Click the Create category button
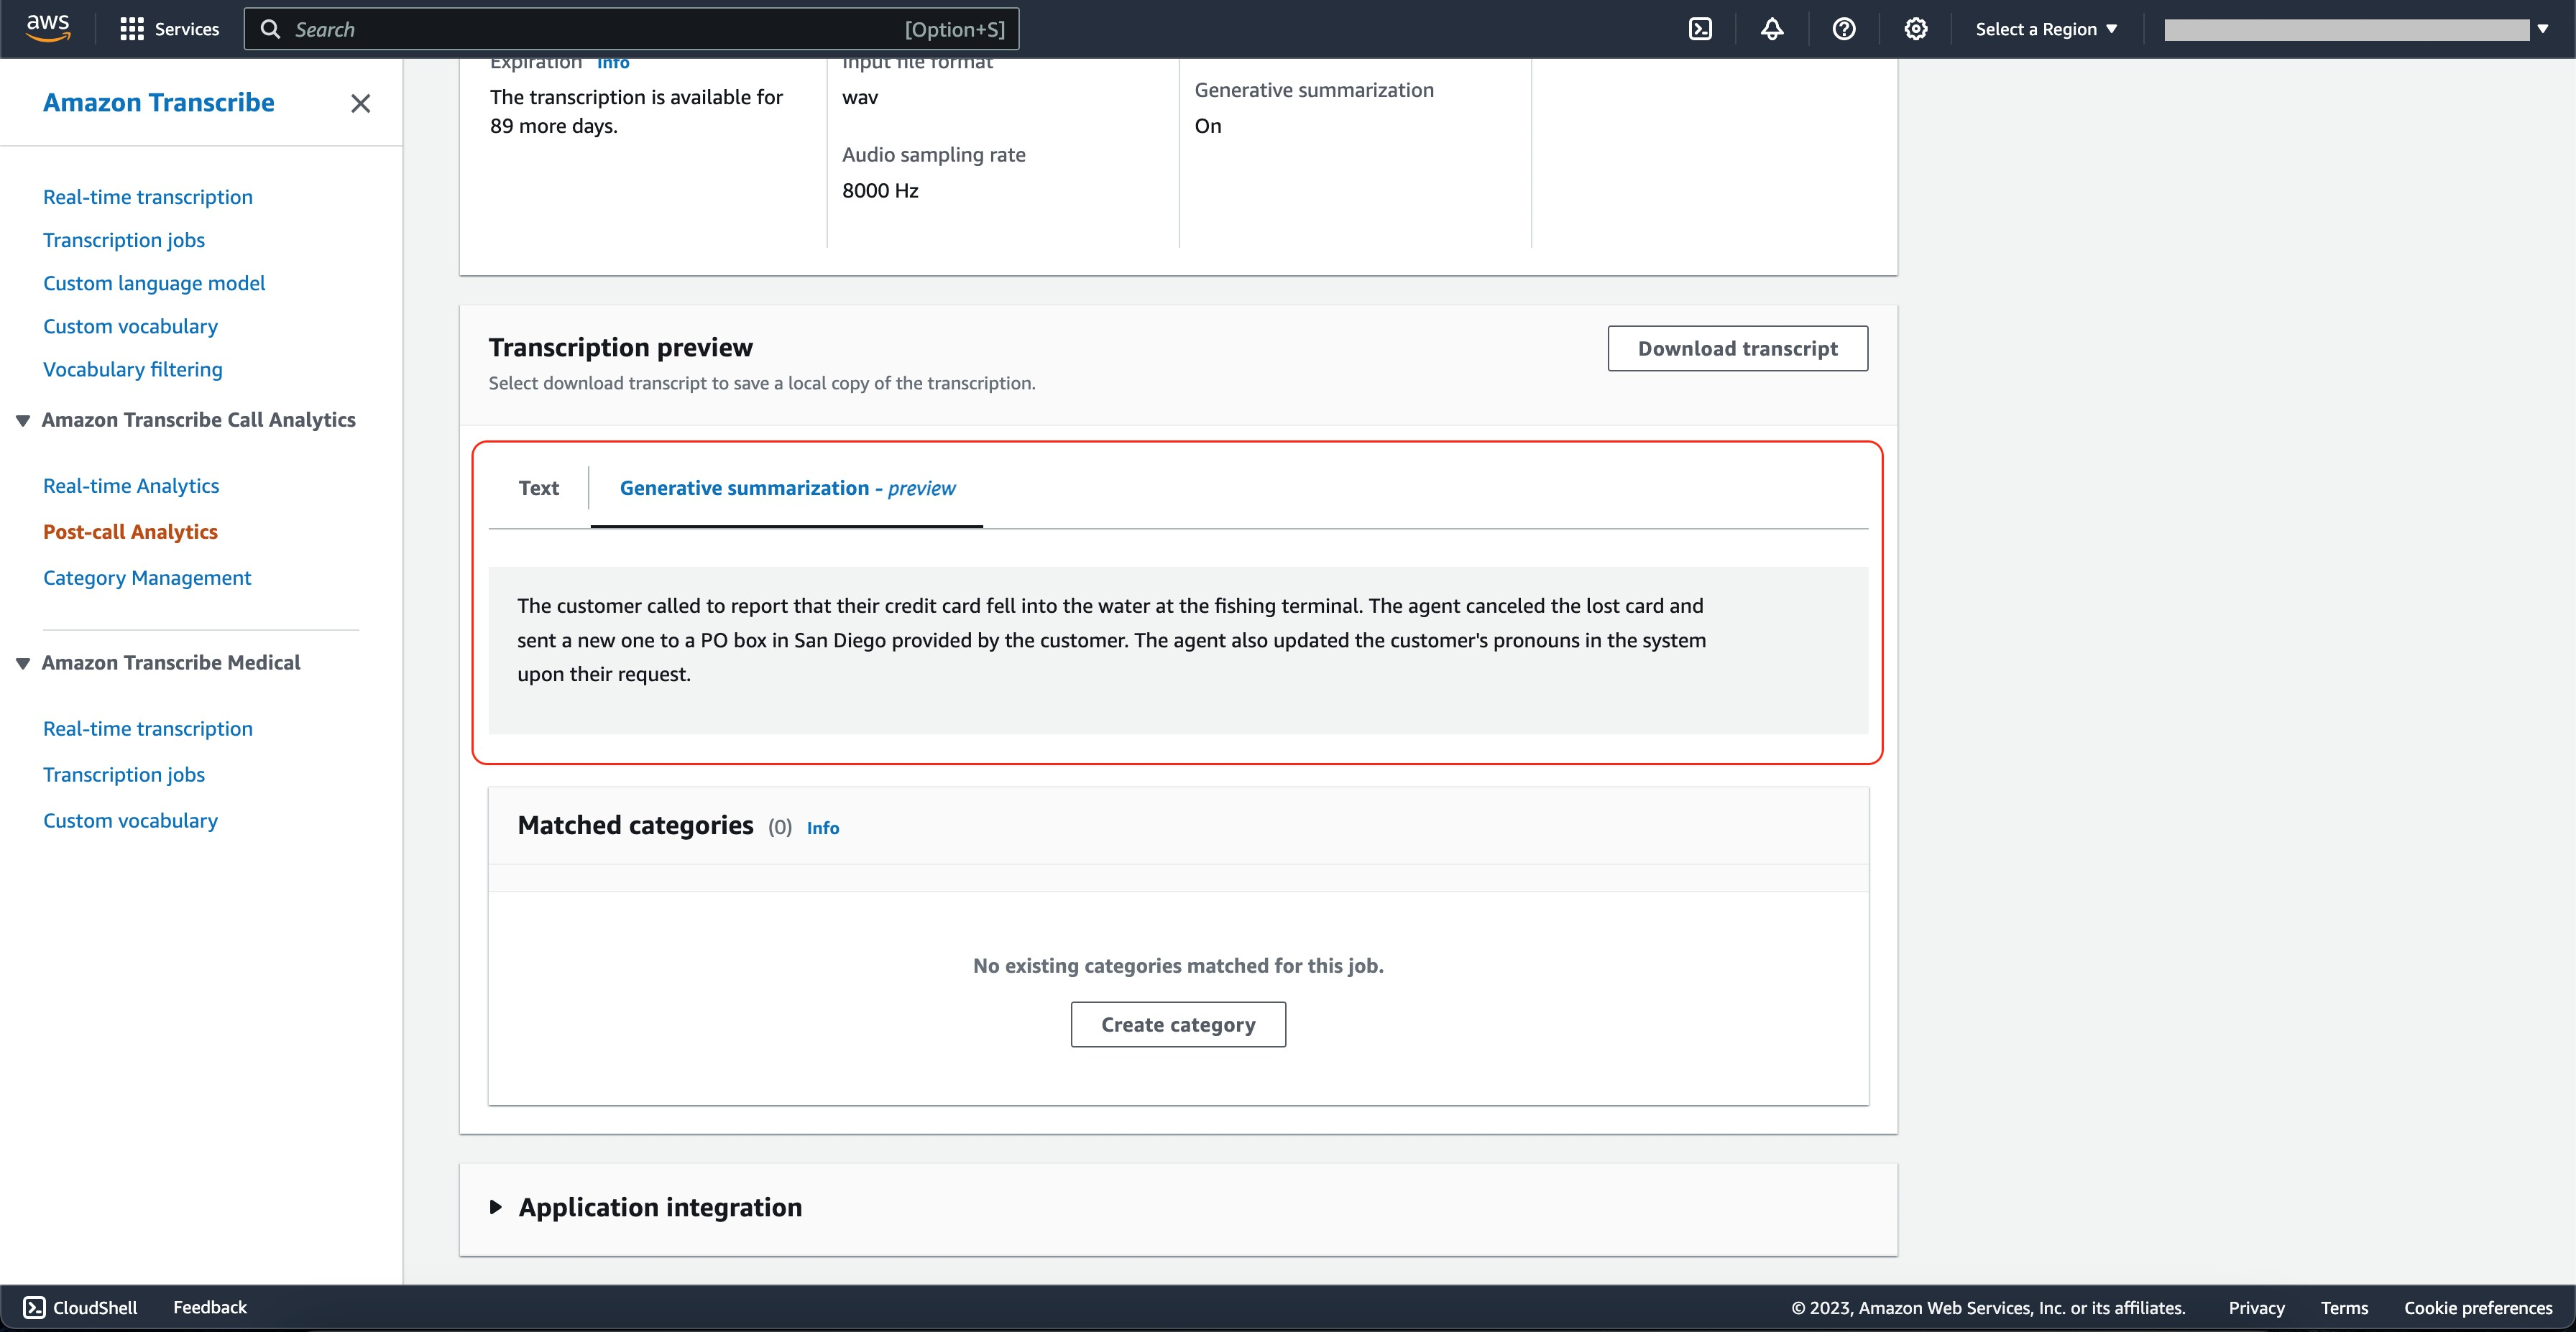The width and height of the screenshot is (2576, 1332). click(1178, 1025)
